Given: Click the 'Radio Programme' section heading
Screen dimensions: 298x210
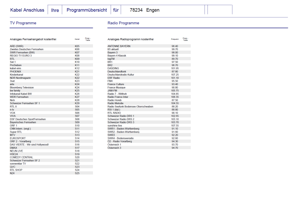Looking at the screenshot, I should (x=123, y=23).
